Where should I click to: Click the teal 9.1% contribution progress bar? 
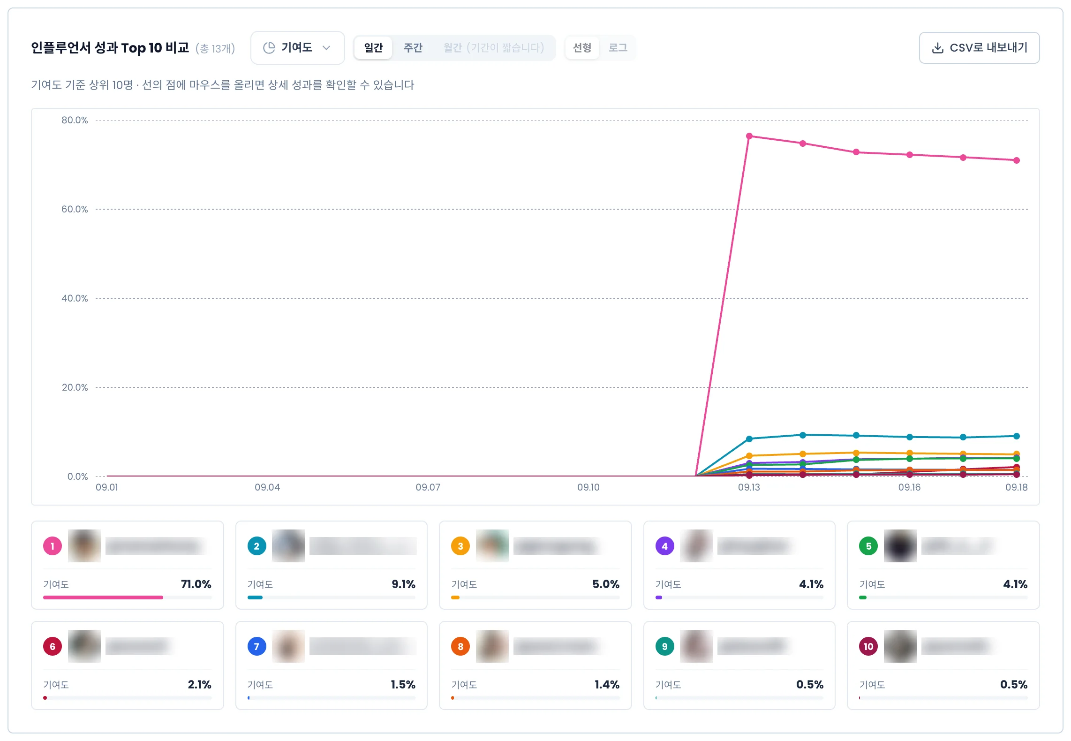(332, 597)
